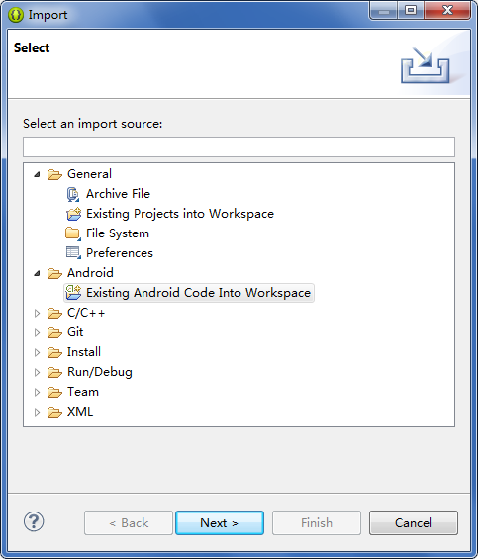Expand the Team category
478x559 pixels.
click(37, 392)
